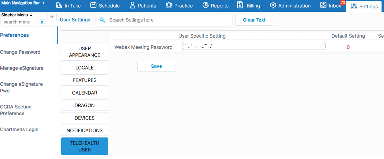Clear sidebar search with X button

(42, 22)
